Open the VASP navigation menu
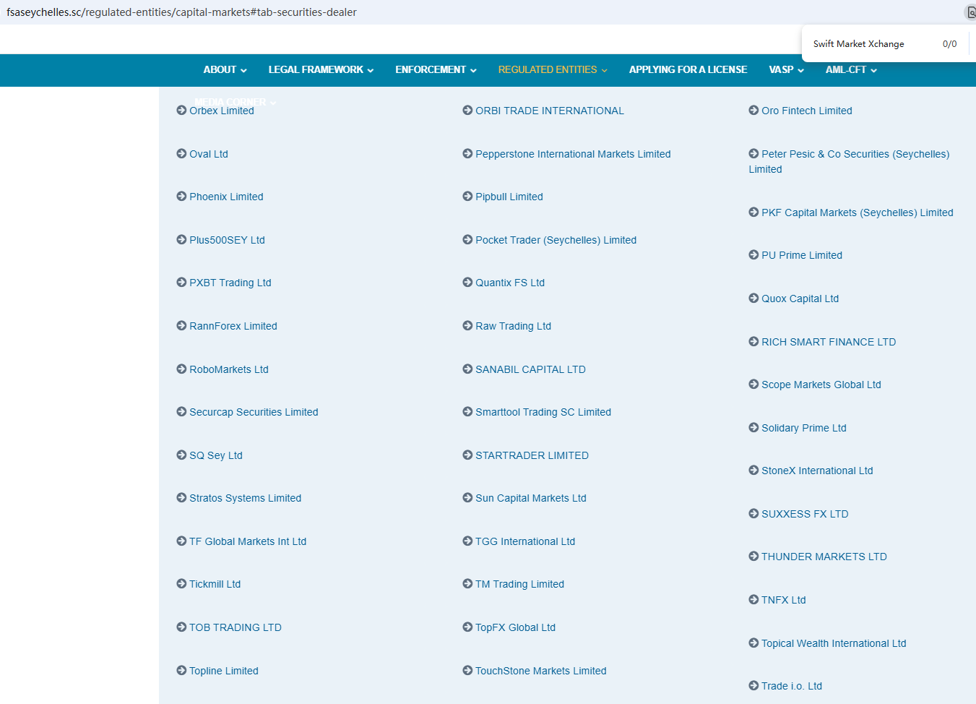The height and width of the screenshot is (704, 976). (x=786, y=70)
